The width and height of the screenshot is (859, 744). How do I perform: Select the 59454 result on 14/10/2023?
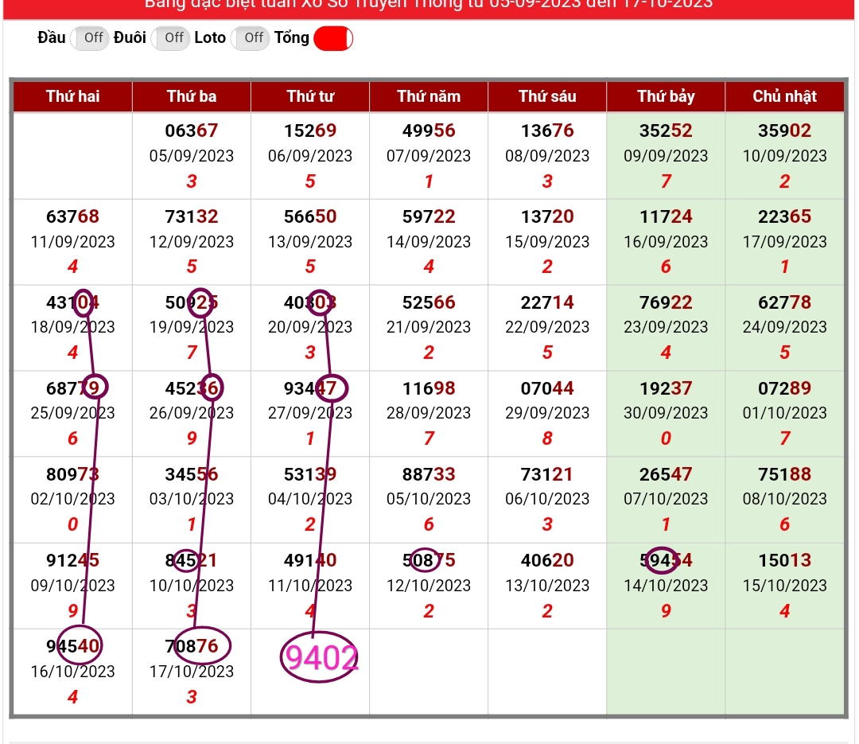pyautogui.click(x=666, y=560)
